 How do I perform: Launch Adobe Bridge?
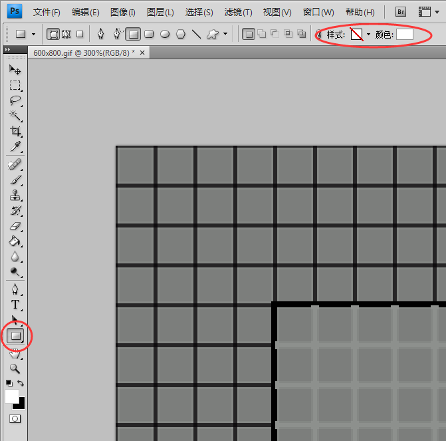(x=401, y=12)
